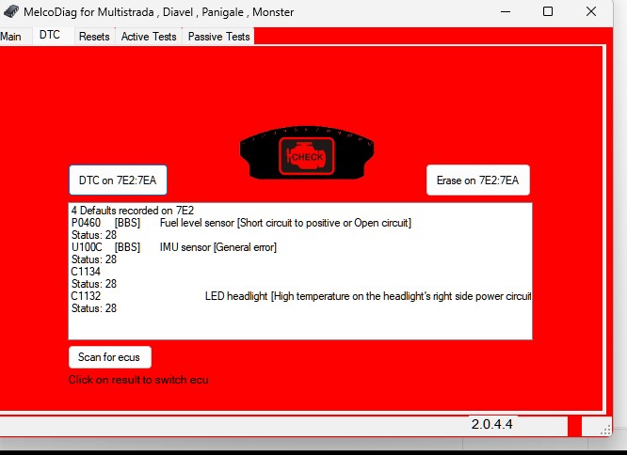Image resolution: width=627 pixels, height=455 pixels.
Task: Click the C1132 LED headlight line
Action: (x=300, y=296)
